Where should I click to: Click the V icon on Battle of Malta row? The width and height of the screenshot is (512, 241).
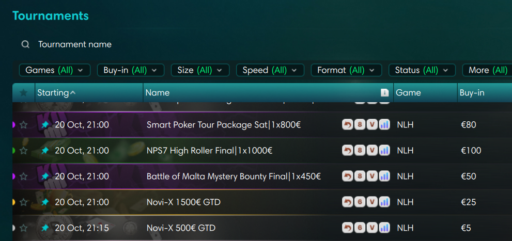tap(372, 176)
